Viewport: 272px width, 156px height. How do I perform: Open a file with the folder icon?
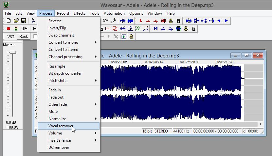pyautogui.click(x=16, y=21)
